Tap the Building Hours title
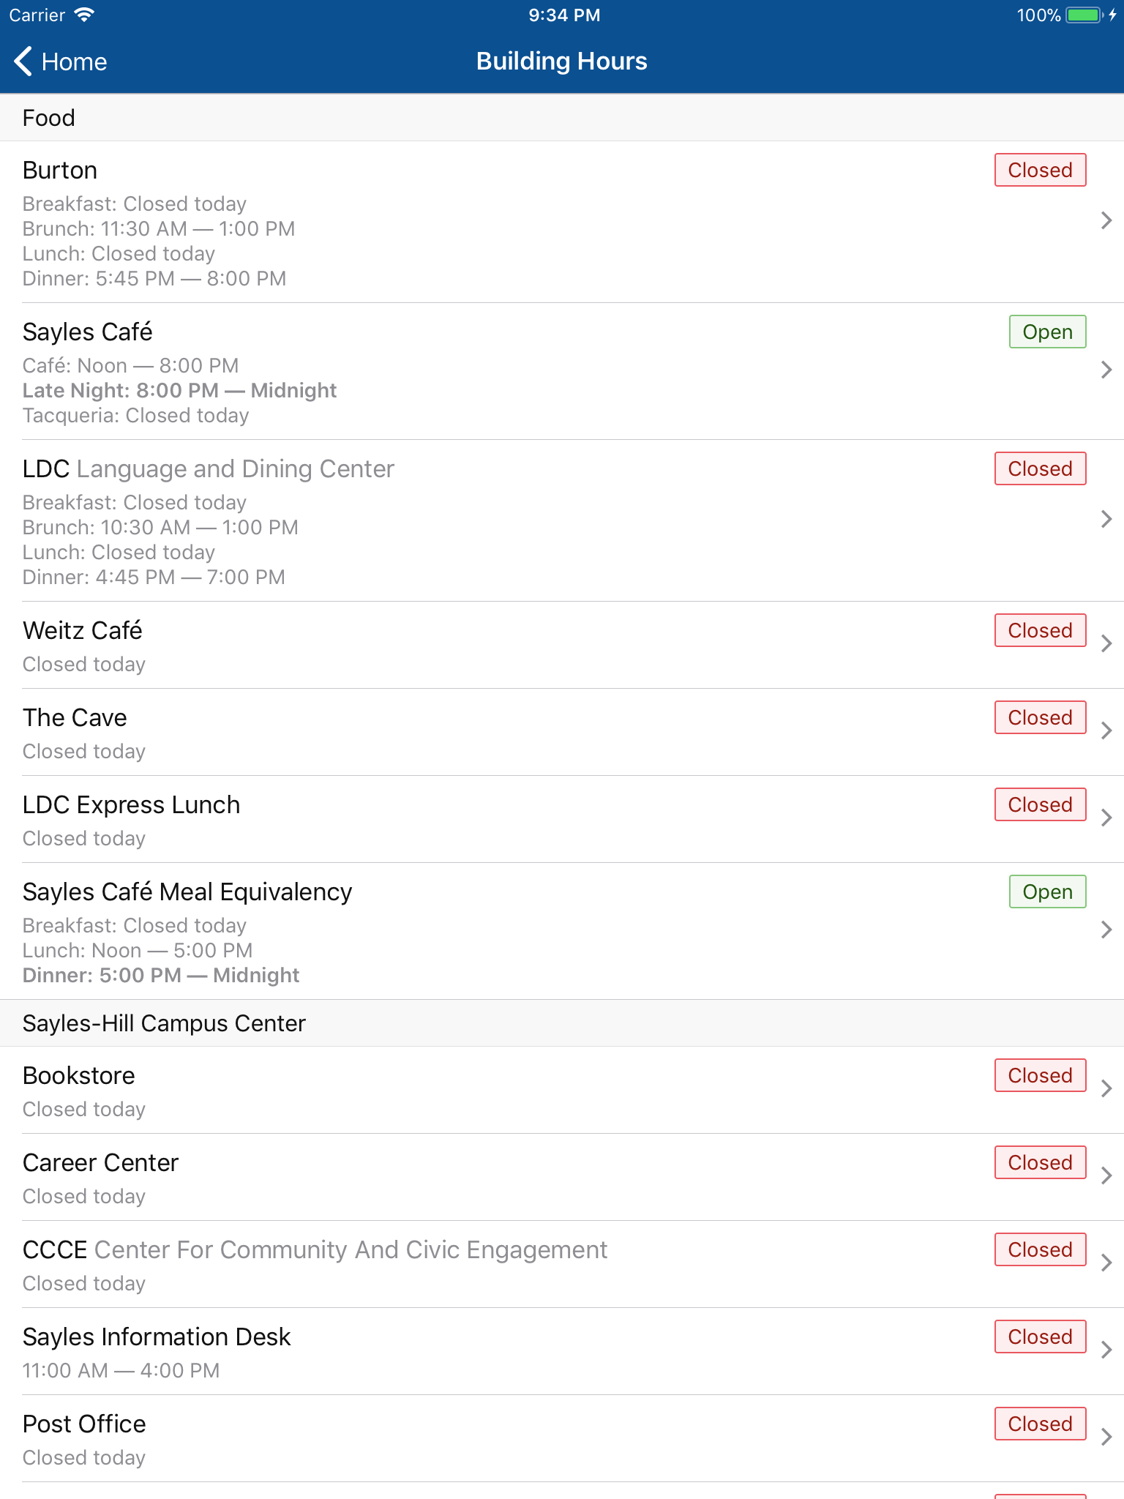This screenshot has width=1124, height=1499. point(561,61)
